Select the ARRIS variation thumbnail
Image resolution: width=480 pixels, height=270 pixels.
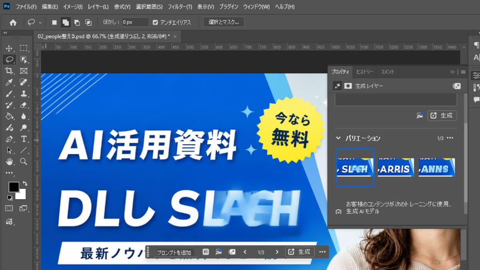[x=396, y=167]
